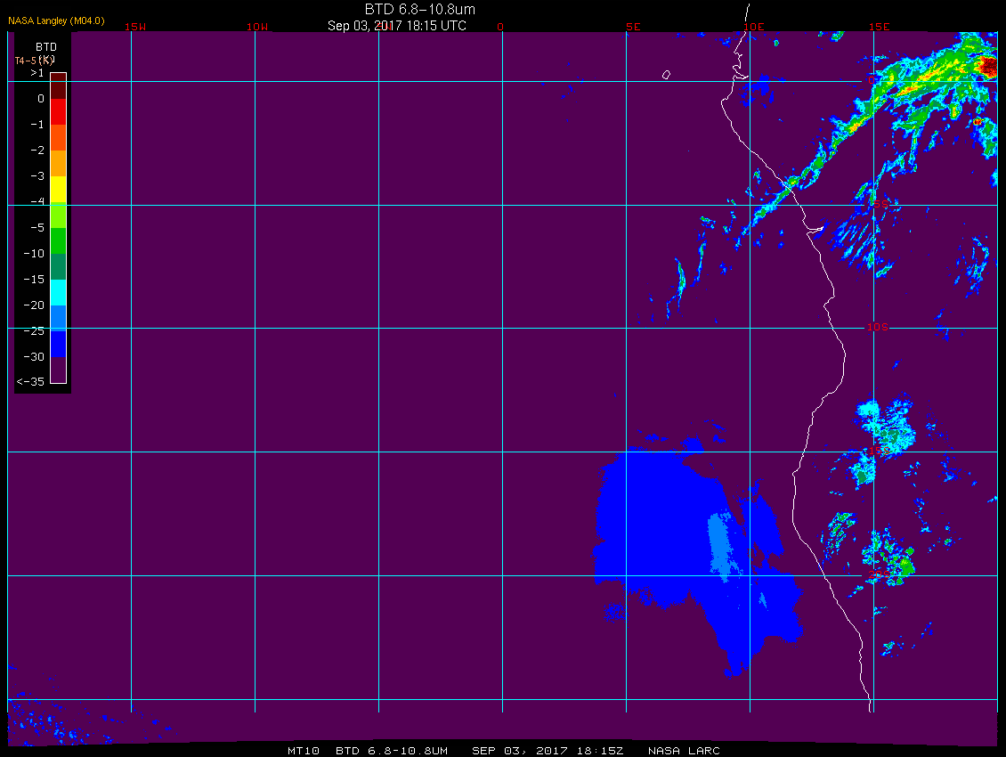
Task: Click the '-30' legend value
Action: click(x=34, y=357)
